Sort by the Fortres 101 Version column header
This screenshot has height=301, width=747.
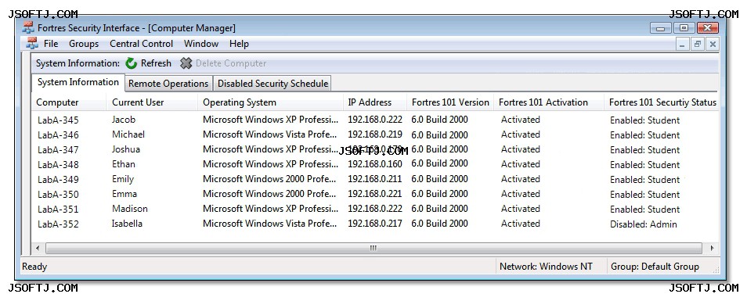pos(450,102)
